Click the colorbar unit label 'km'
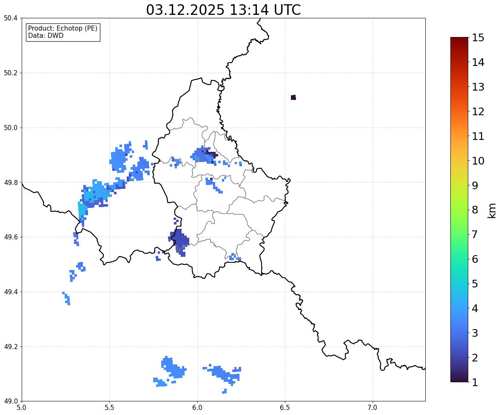This screenshot has width=501, height=415. pyautogui.click(x=492, y=210)
